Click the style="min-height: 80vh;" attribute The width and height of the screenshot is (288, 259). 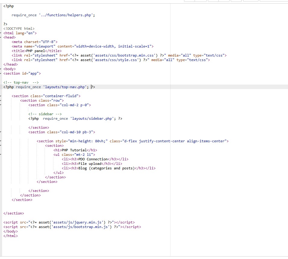click(x=82, y=141)
